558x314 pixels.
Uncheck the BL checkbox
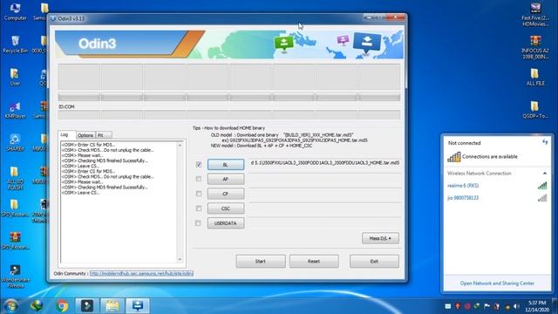click(199, 165)
